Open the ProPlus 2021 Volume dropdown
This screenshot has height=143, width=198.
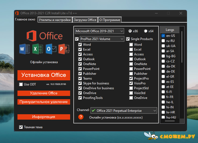pyautogui.click(x=102, y=39)
